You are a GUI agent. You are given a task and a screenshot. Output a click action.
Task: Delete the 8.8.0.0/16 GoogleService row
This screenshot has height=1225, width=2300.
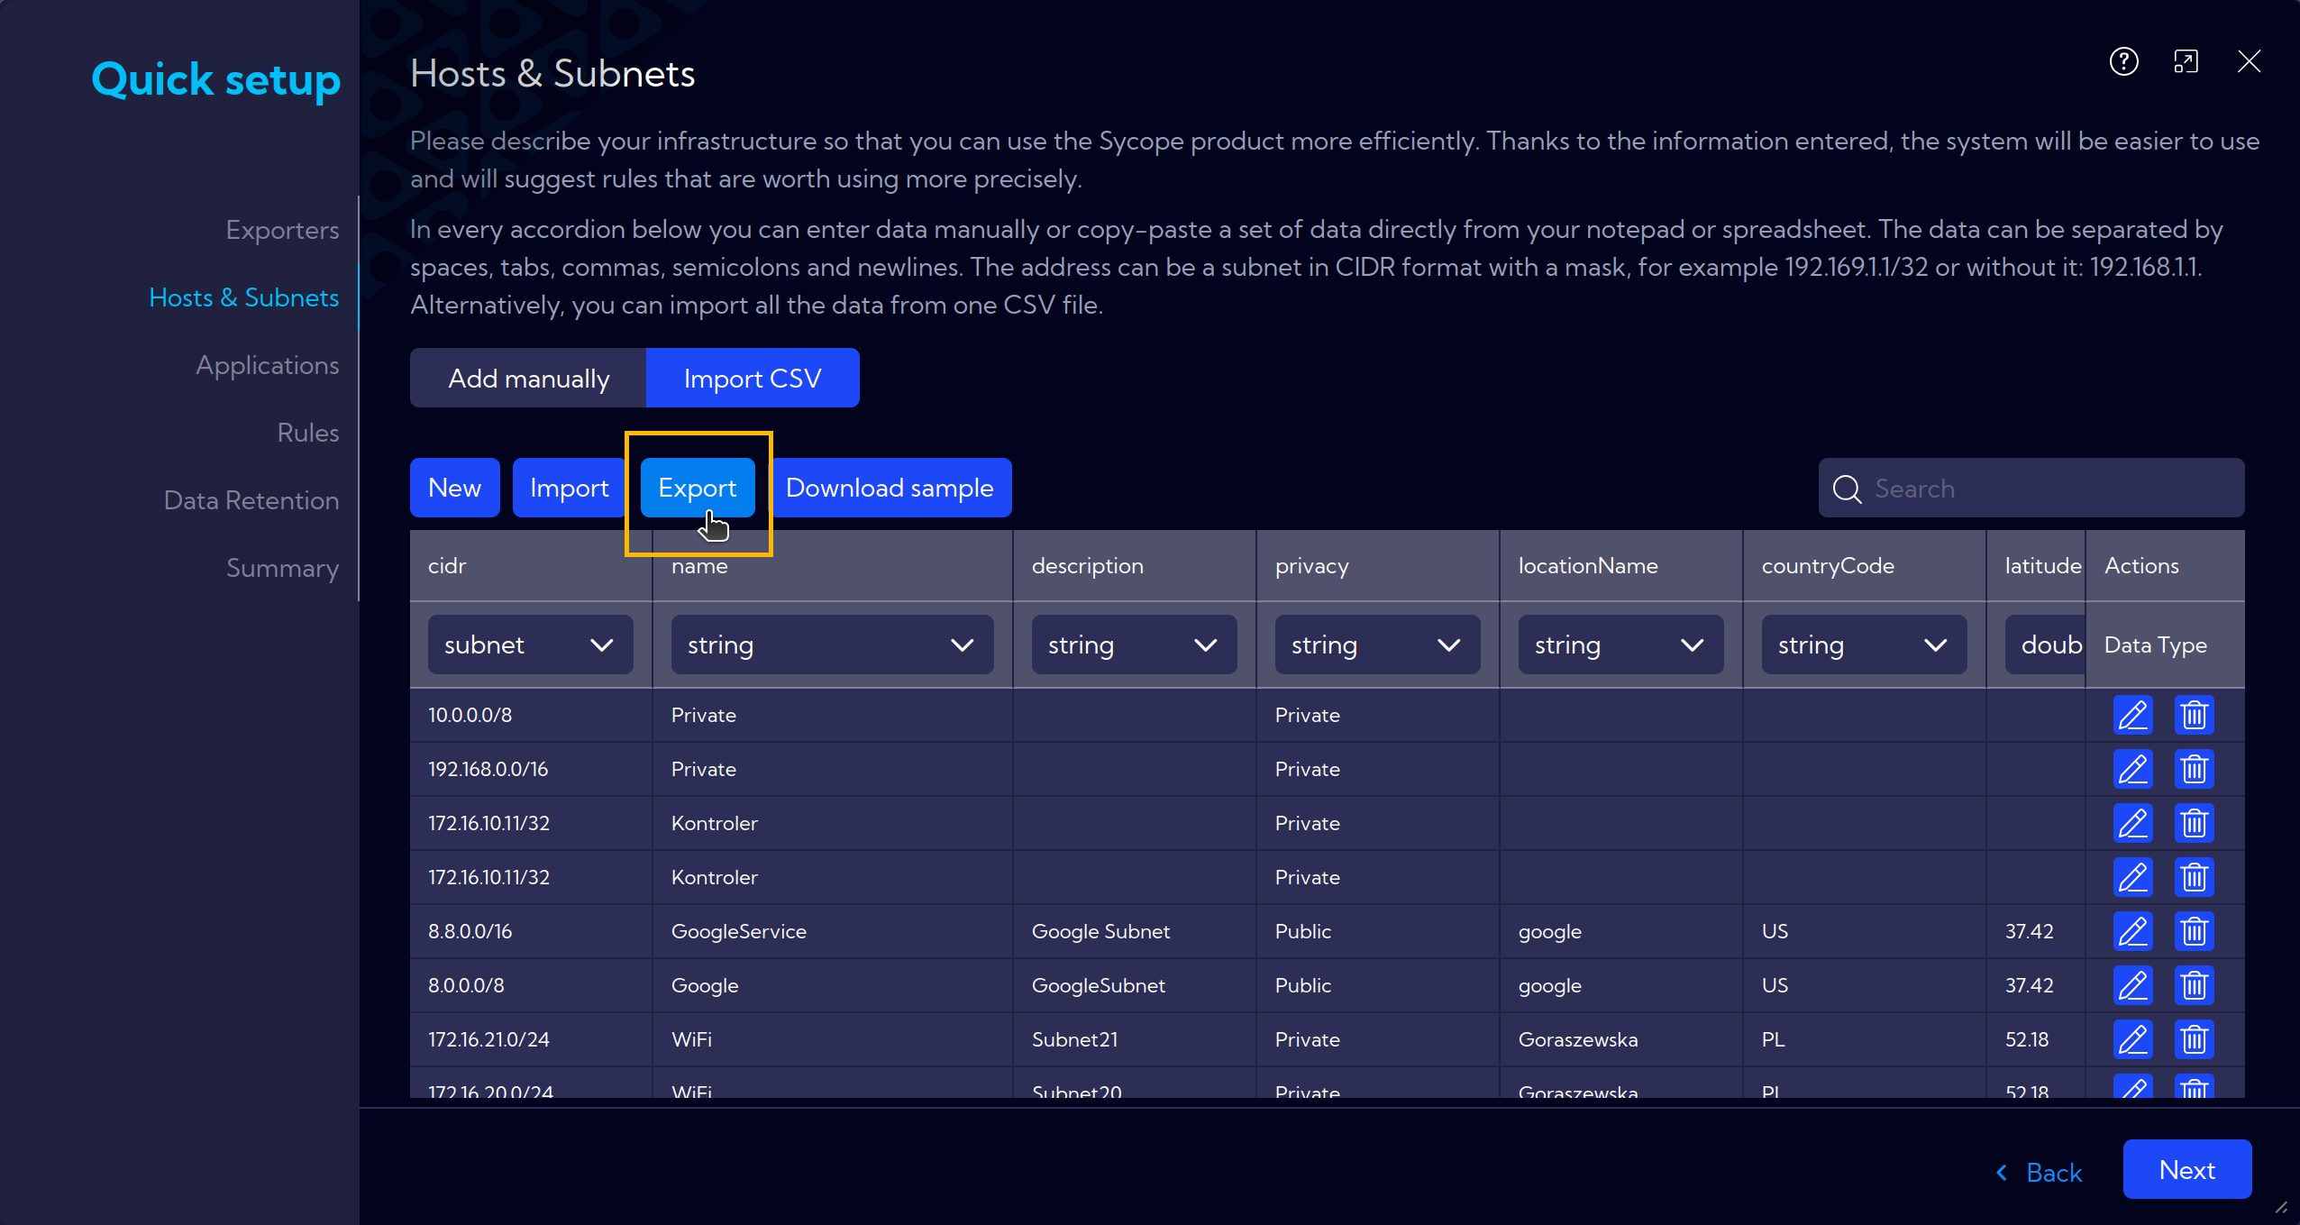[2194, 931]
